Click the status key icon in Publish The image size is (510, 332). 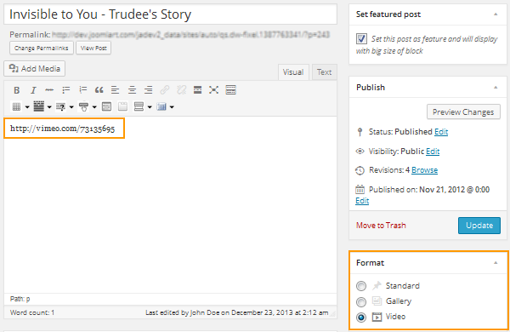click(360, 132)
